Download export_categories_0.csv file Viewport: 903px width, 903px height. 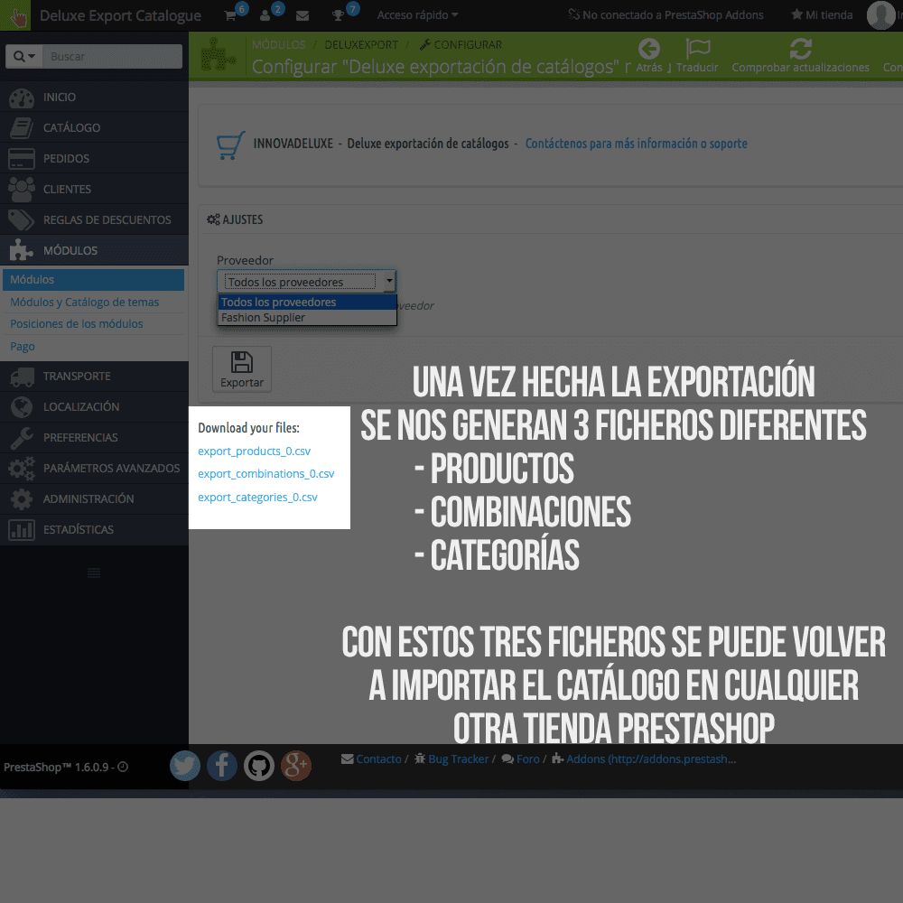(x=257, y=497)
